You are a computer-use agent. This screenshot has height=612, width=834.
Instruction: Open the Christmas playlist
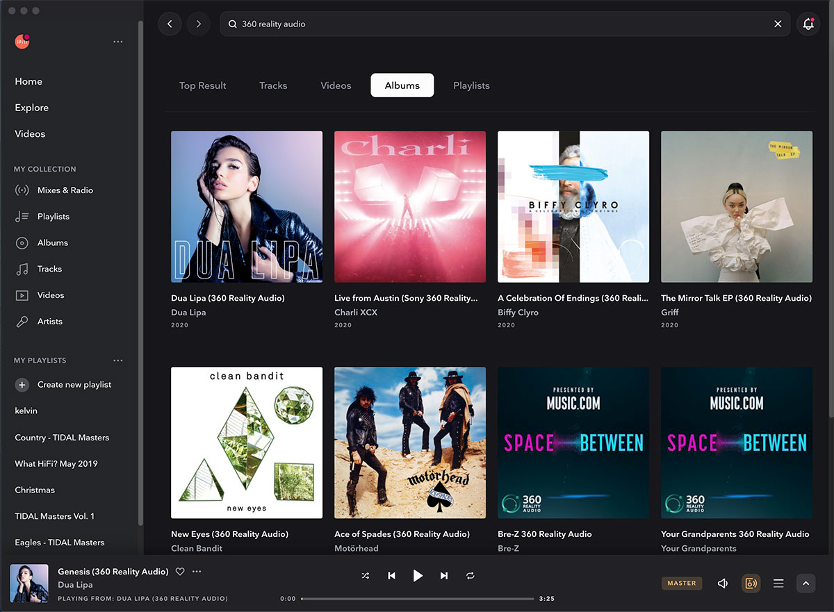pyautogui.click(x=35, y=490)
